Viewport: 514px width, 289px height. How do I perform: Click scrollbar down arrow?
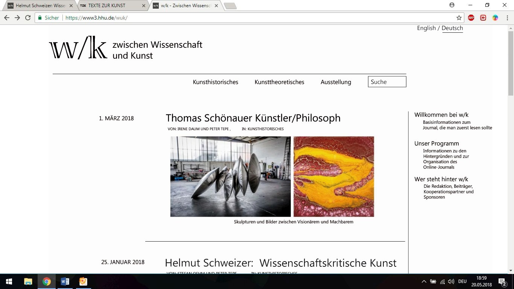tap(511, 270)
